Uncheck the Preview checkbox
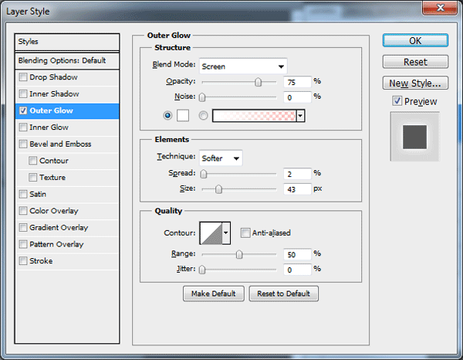 pos(397,101)
